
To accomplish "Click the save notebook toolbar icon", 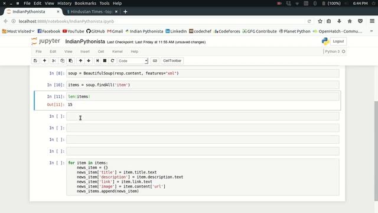I will click(x=35, y=60).
